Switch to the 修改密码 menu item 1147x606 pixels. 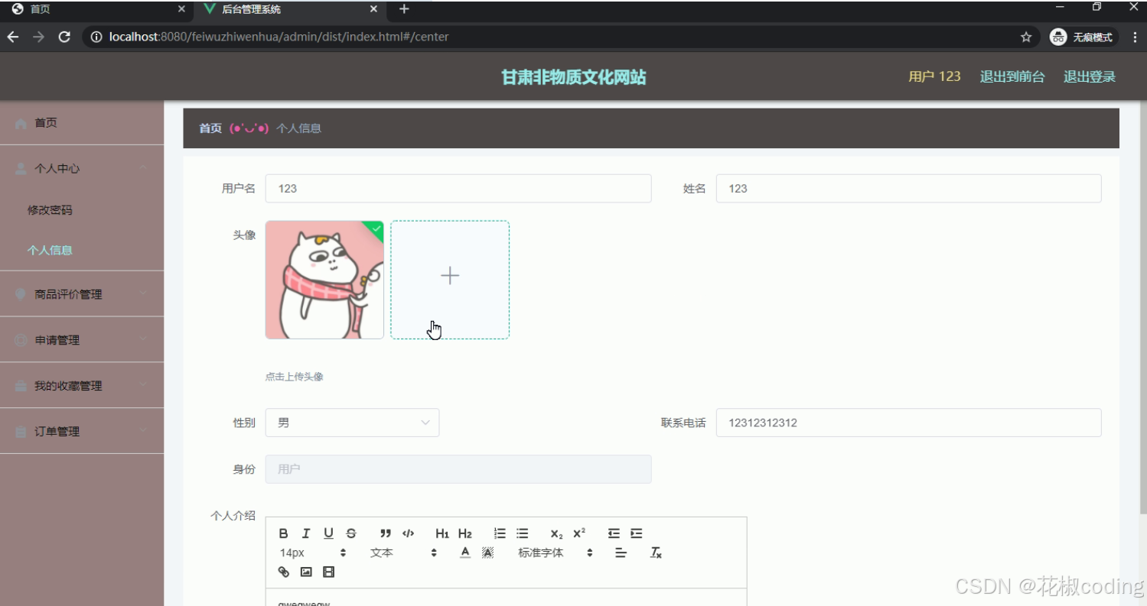(x=49, y=209)
